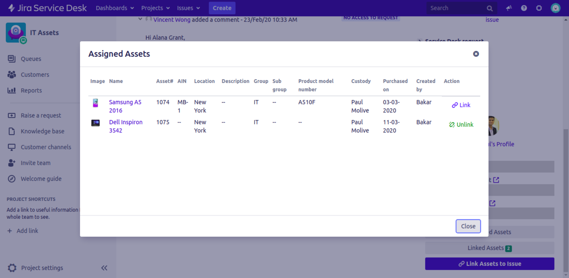
Task: Open Customer channels in sidebar
Action: click(46, 147)
